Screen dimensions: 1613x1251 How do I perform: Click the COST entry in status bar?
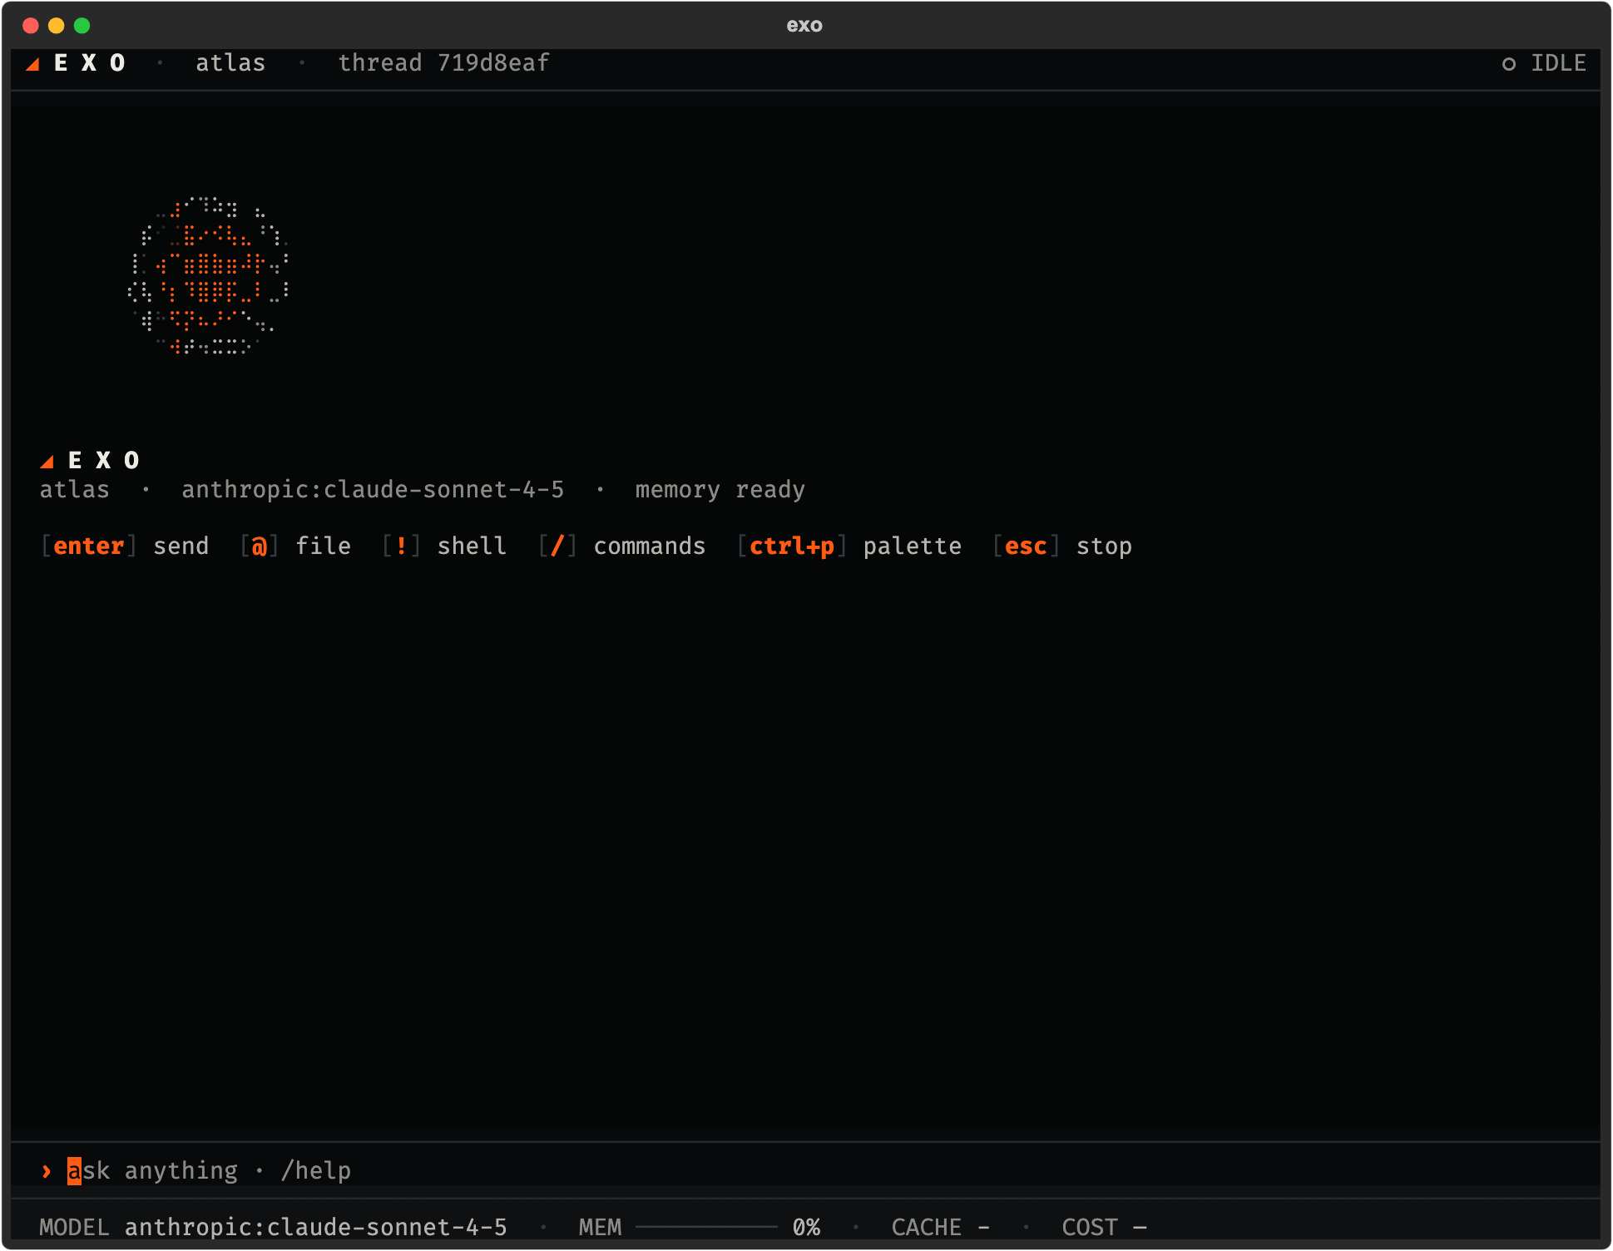tap(1104, 1227)
